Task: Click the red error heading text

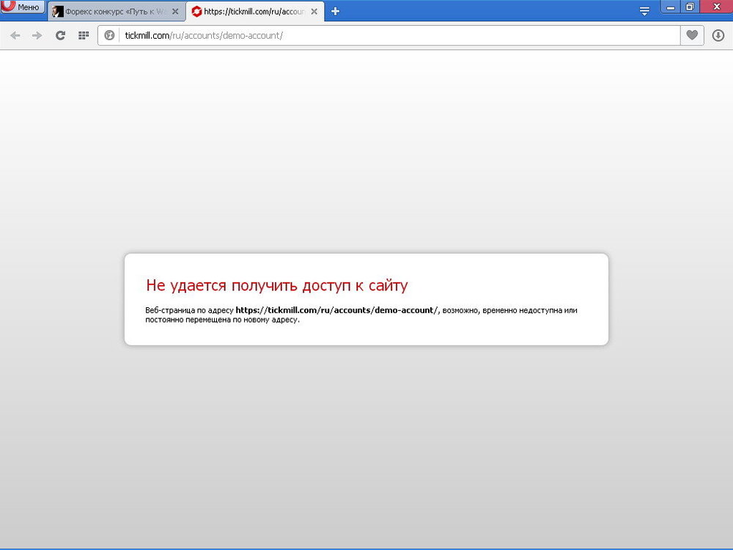Action: pos(277,285)
